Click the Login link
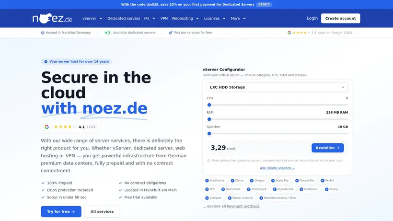 (x=312, y=18)
